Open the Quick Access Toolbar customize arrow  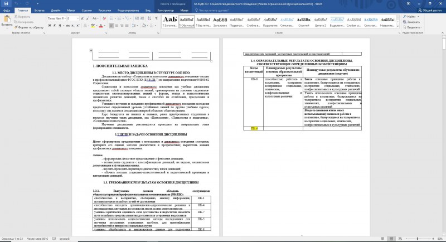tap(37, 4)
